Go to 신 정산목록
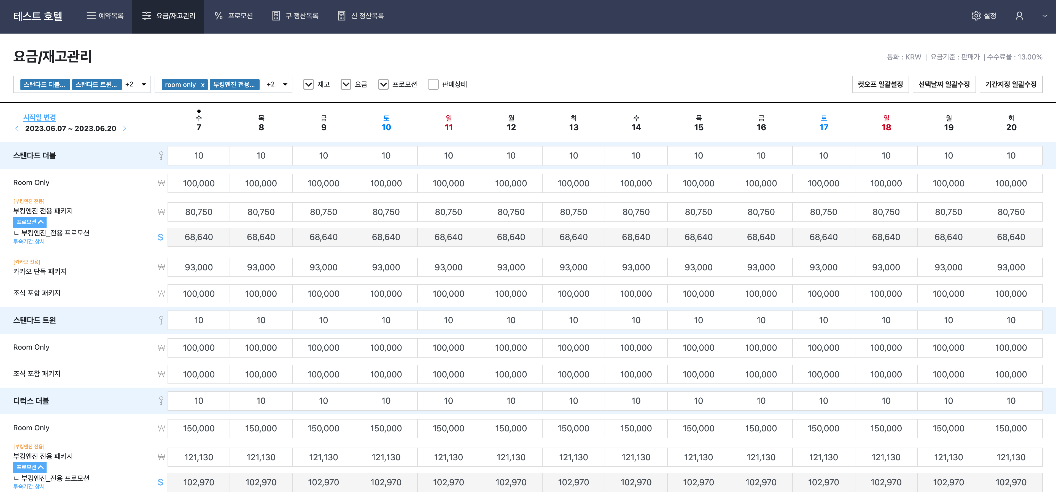 pos(361,16)
